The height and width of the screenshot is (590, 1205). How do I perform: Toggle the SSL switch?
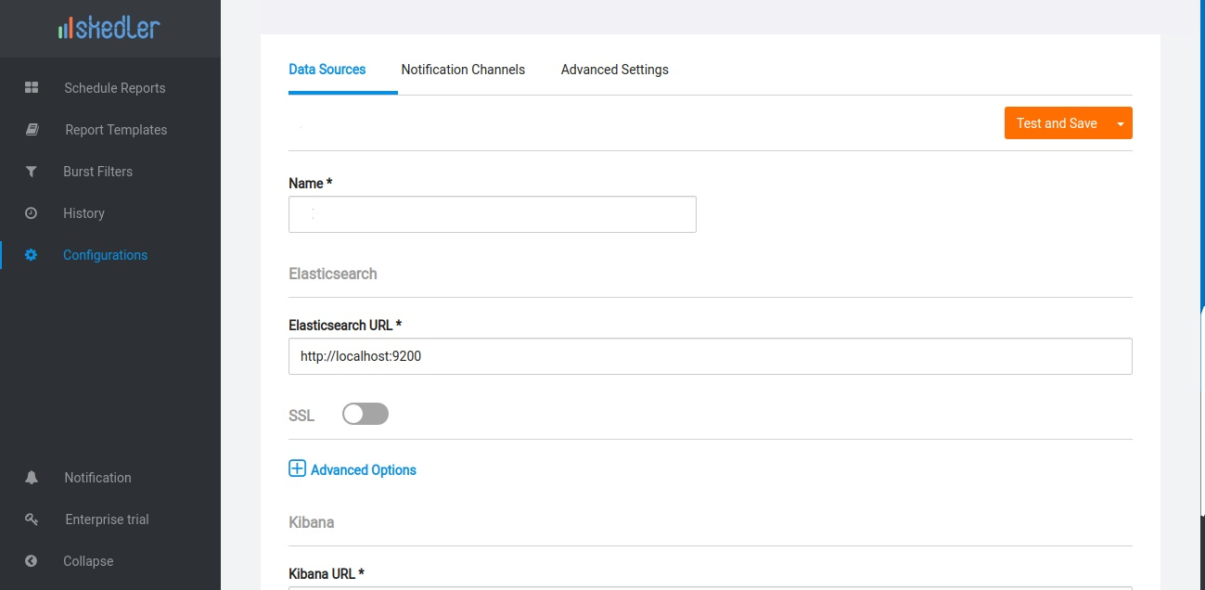tap(365, 414)
